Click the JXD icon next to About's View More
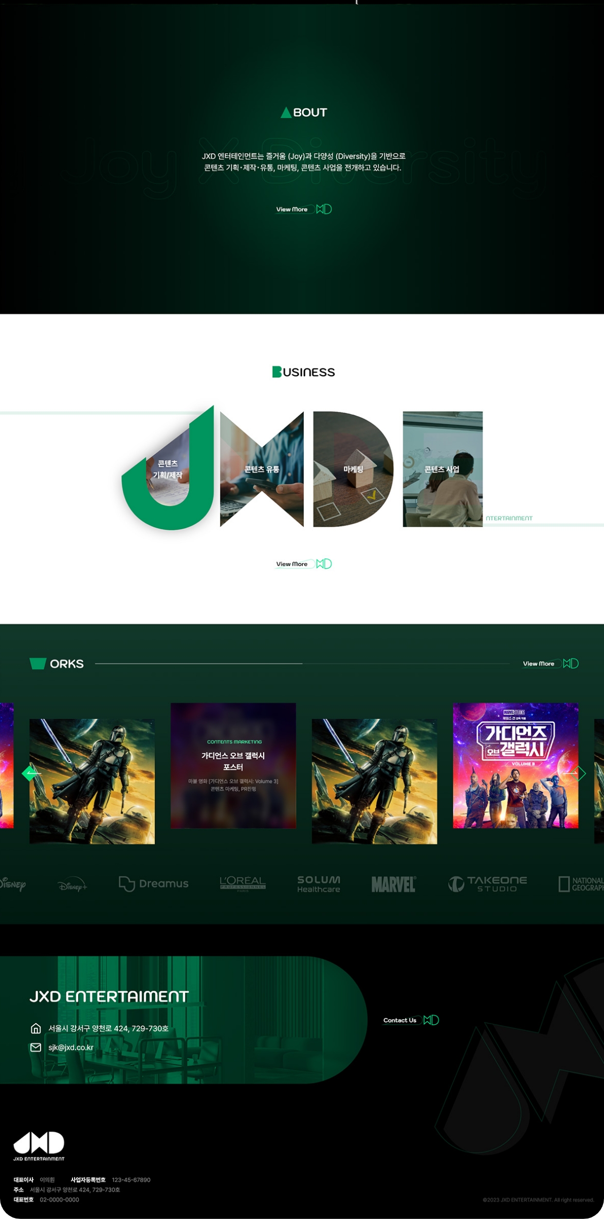604x1219 pixels. pyautogui.click(x=324, y=209)
